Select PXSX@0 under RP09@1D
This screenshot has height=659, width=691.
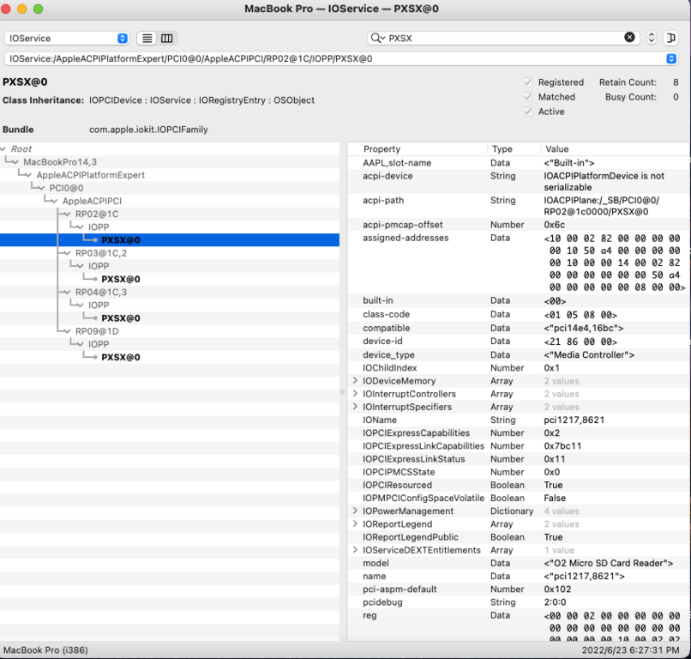pos(121,357)
